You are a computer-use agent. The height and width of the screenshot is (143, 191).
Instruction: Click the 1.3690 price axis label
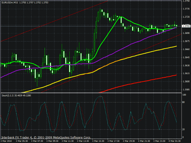pos(186,33)
